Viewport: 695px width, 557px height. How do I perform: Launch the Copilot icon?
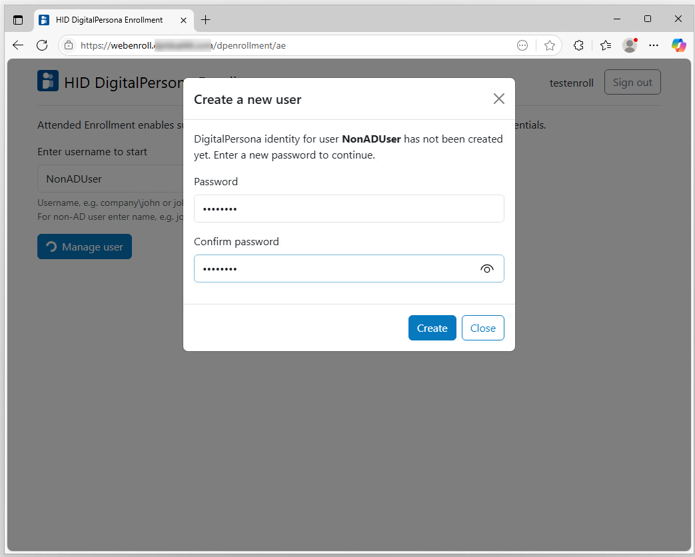tap(678, 45)
